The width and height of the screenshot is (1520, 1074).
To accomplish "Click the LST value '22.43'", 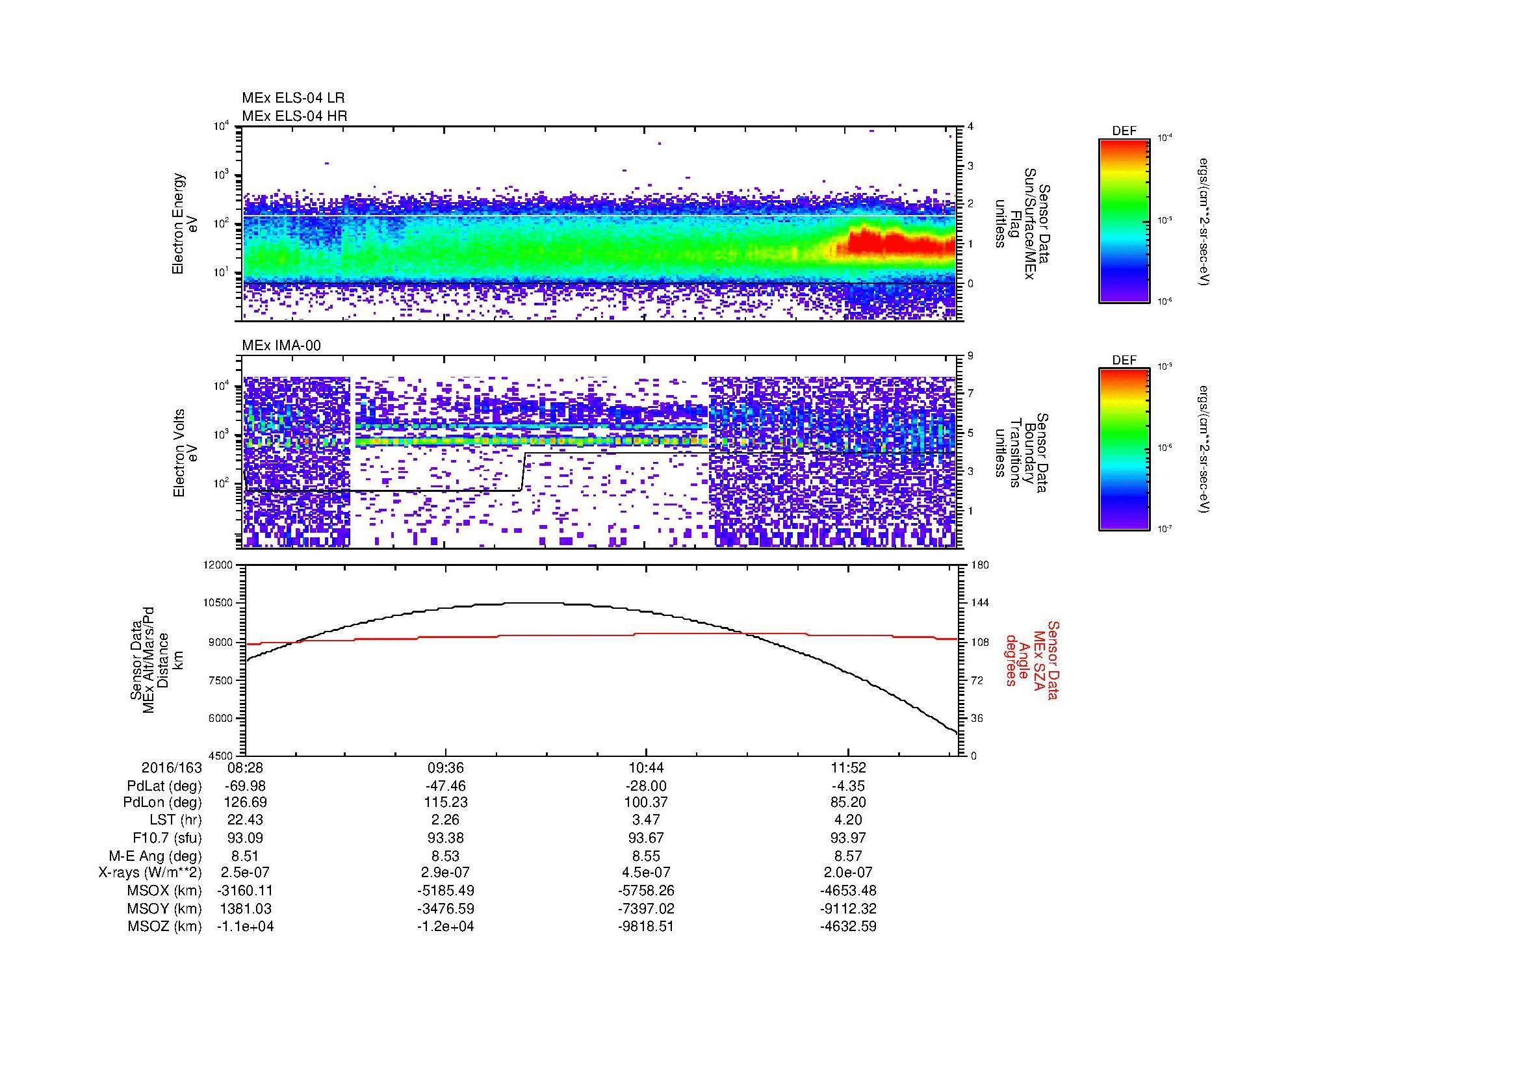I will 246,820.
